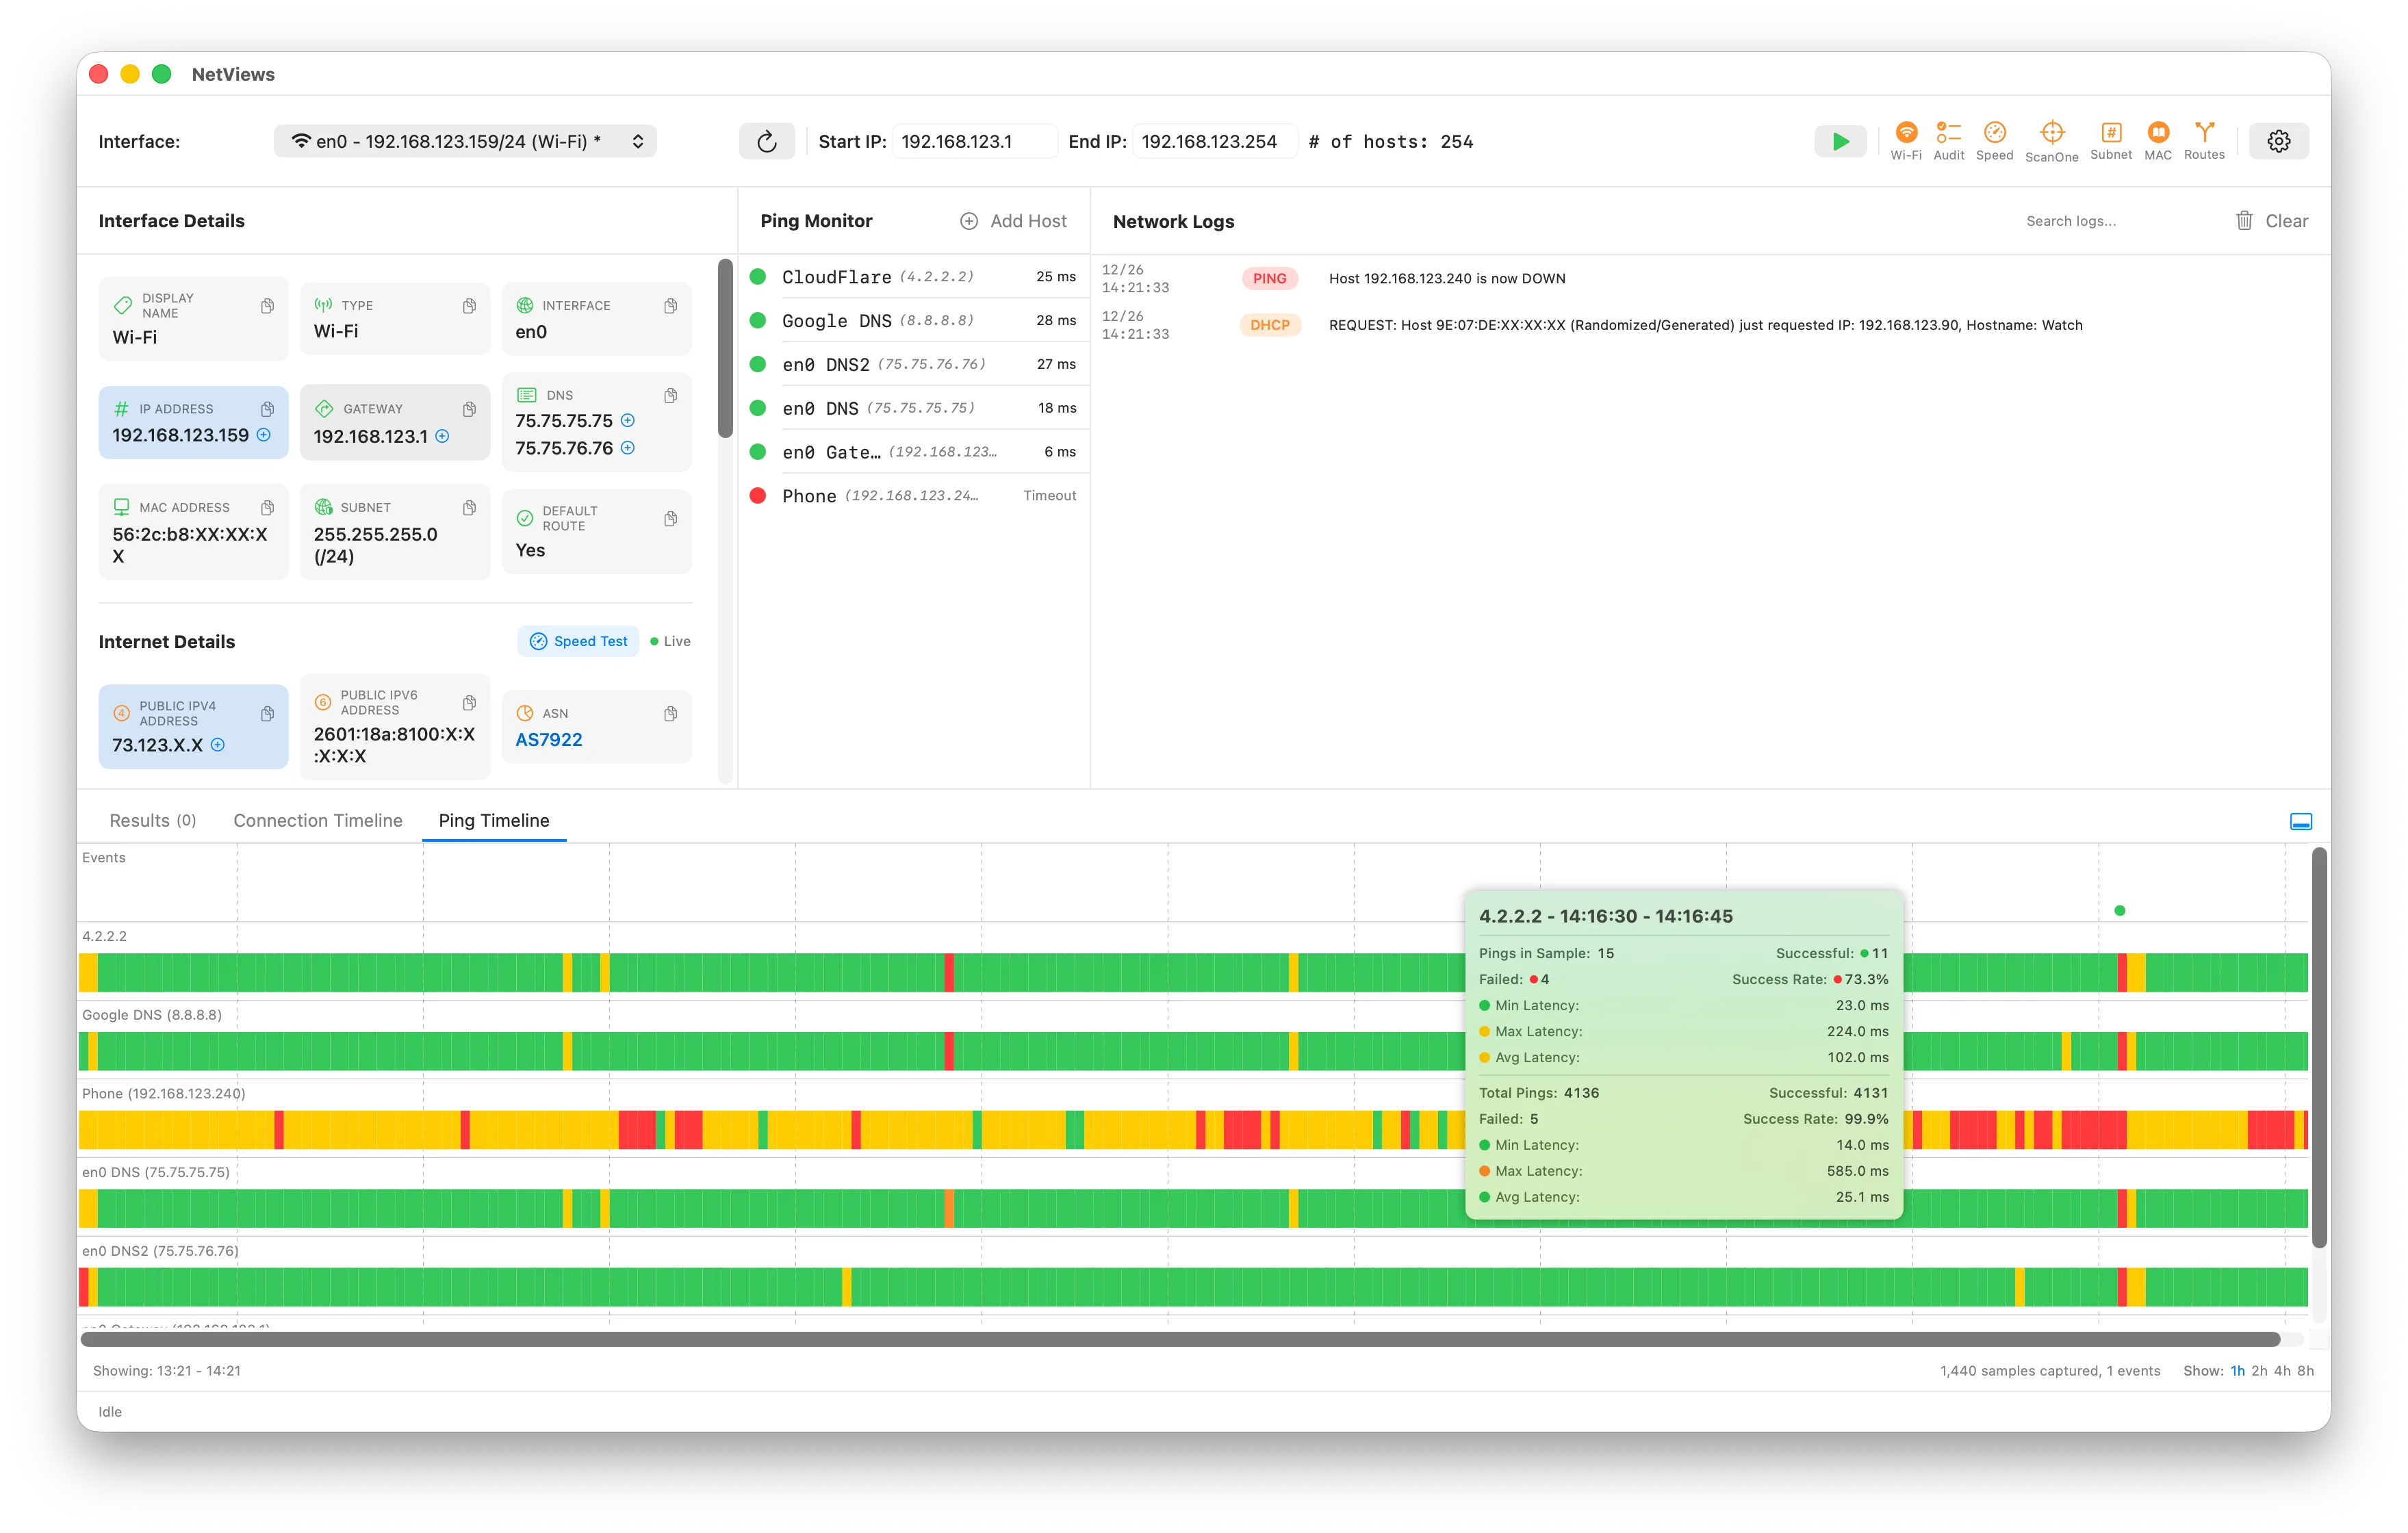Switch to the Results tab
This screenshot has width=2408, height=1533.
[152, 820]
